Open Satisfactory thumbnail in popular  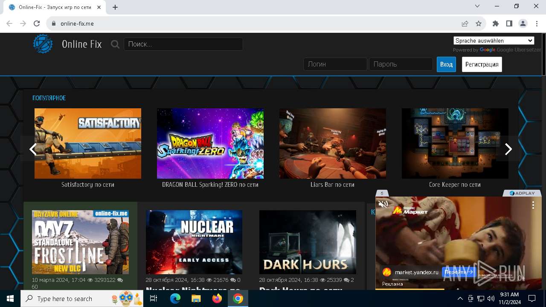pos(88,143)
